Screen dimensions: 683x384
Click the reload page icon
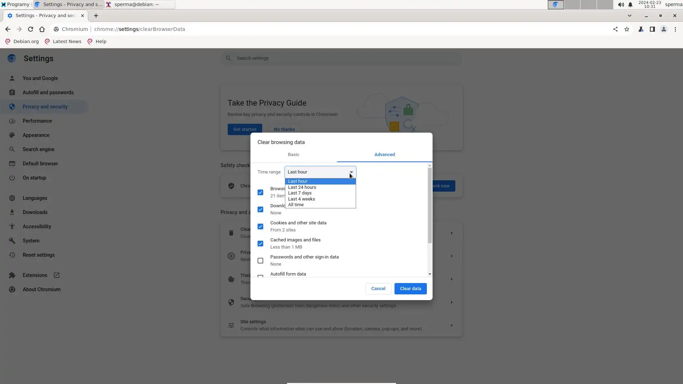(31, 29)
